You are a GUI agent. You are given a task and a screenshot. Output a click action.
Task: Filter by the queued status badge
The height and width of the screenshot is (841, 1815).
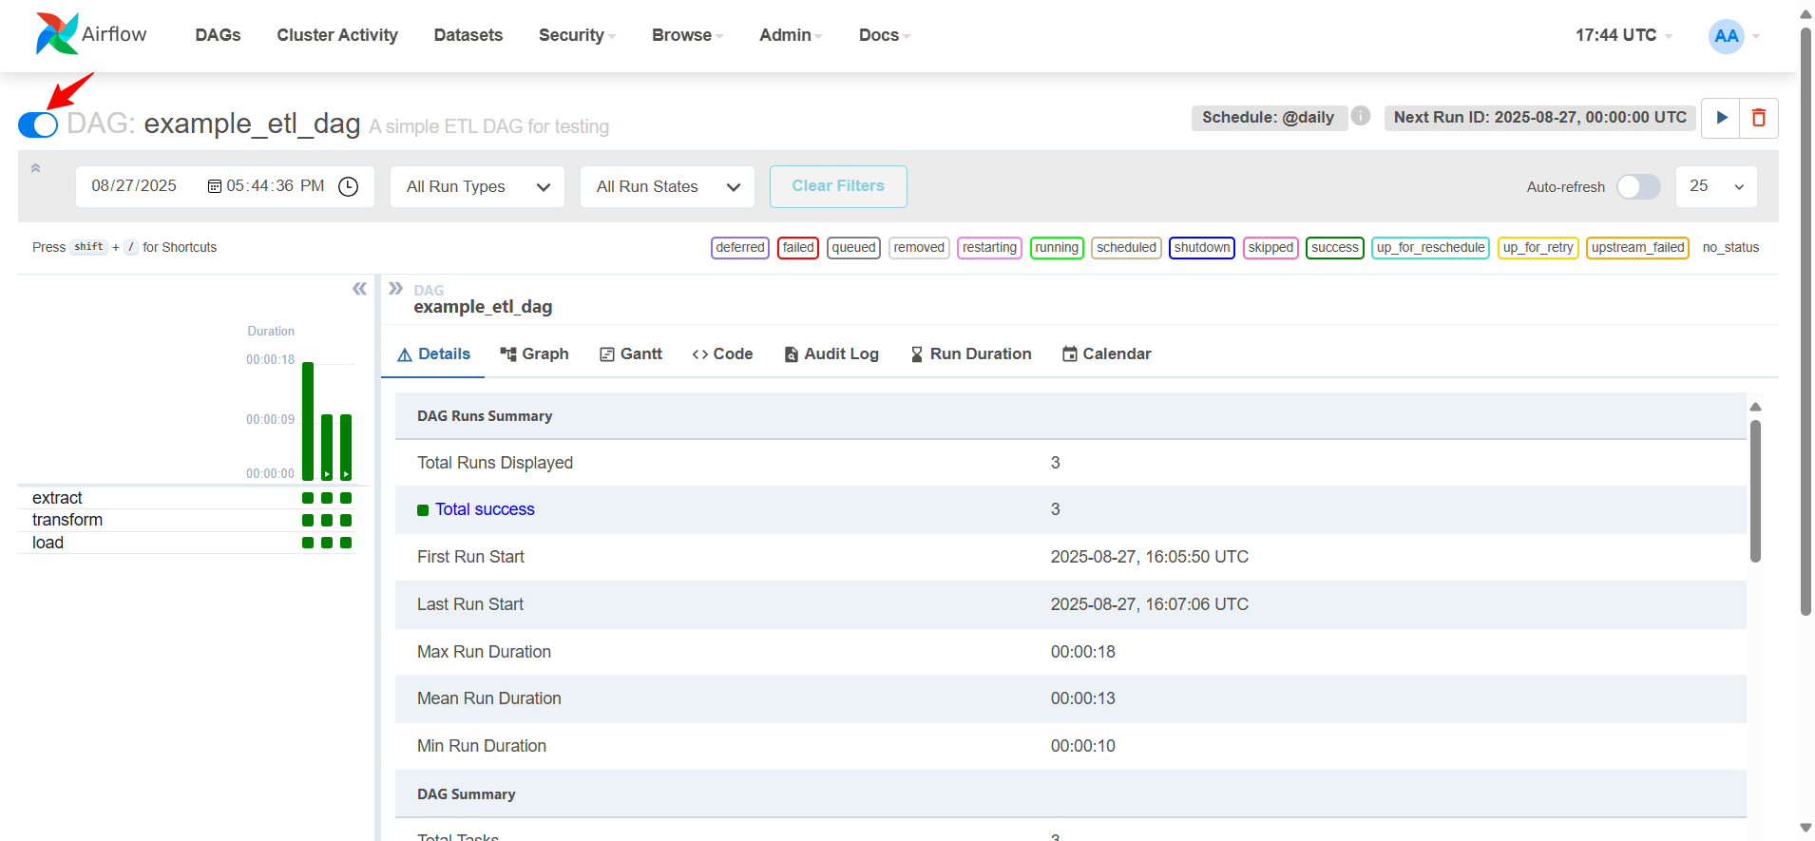(853, 247)
